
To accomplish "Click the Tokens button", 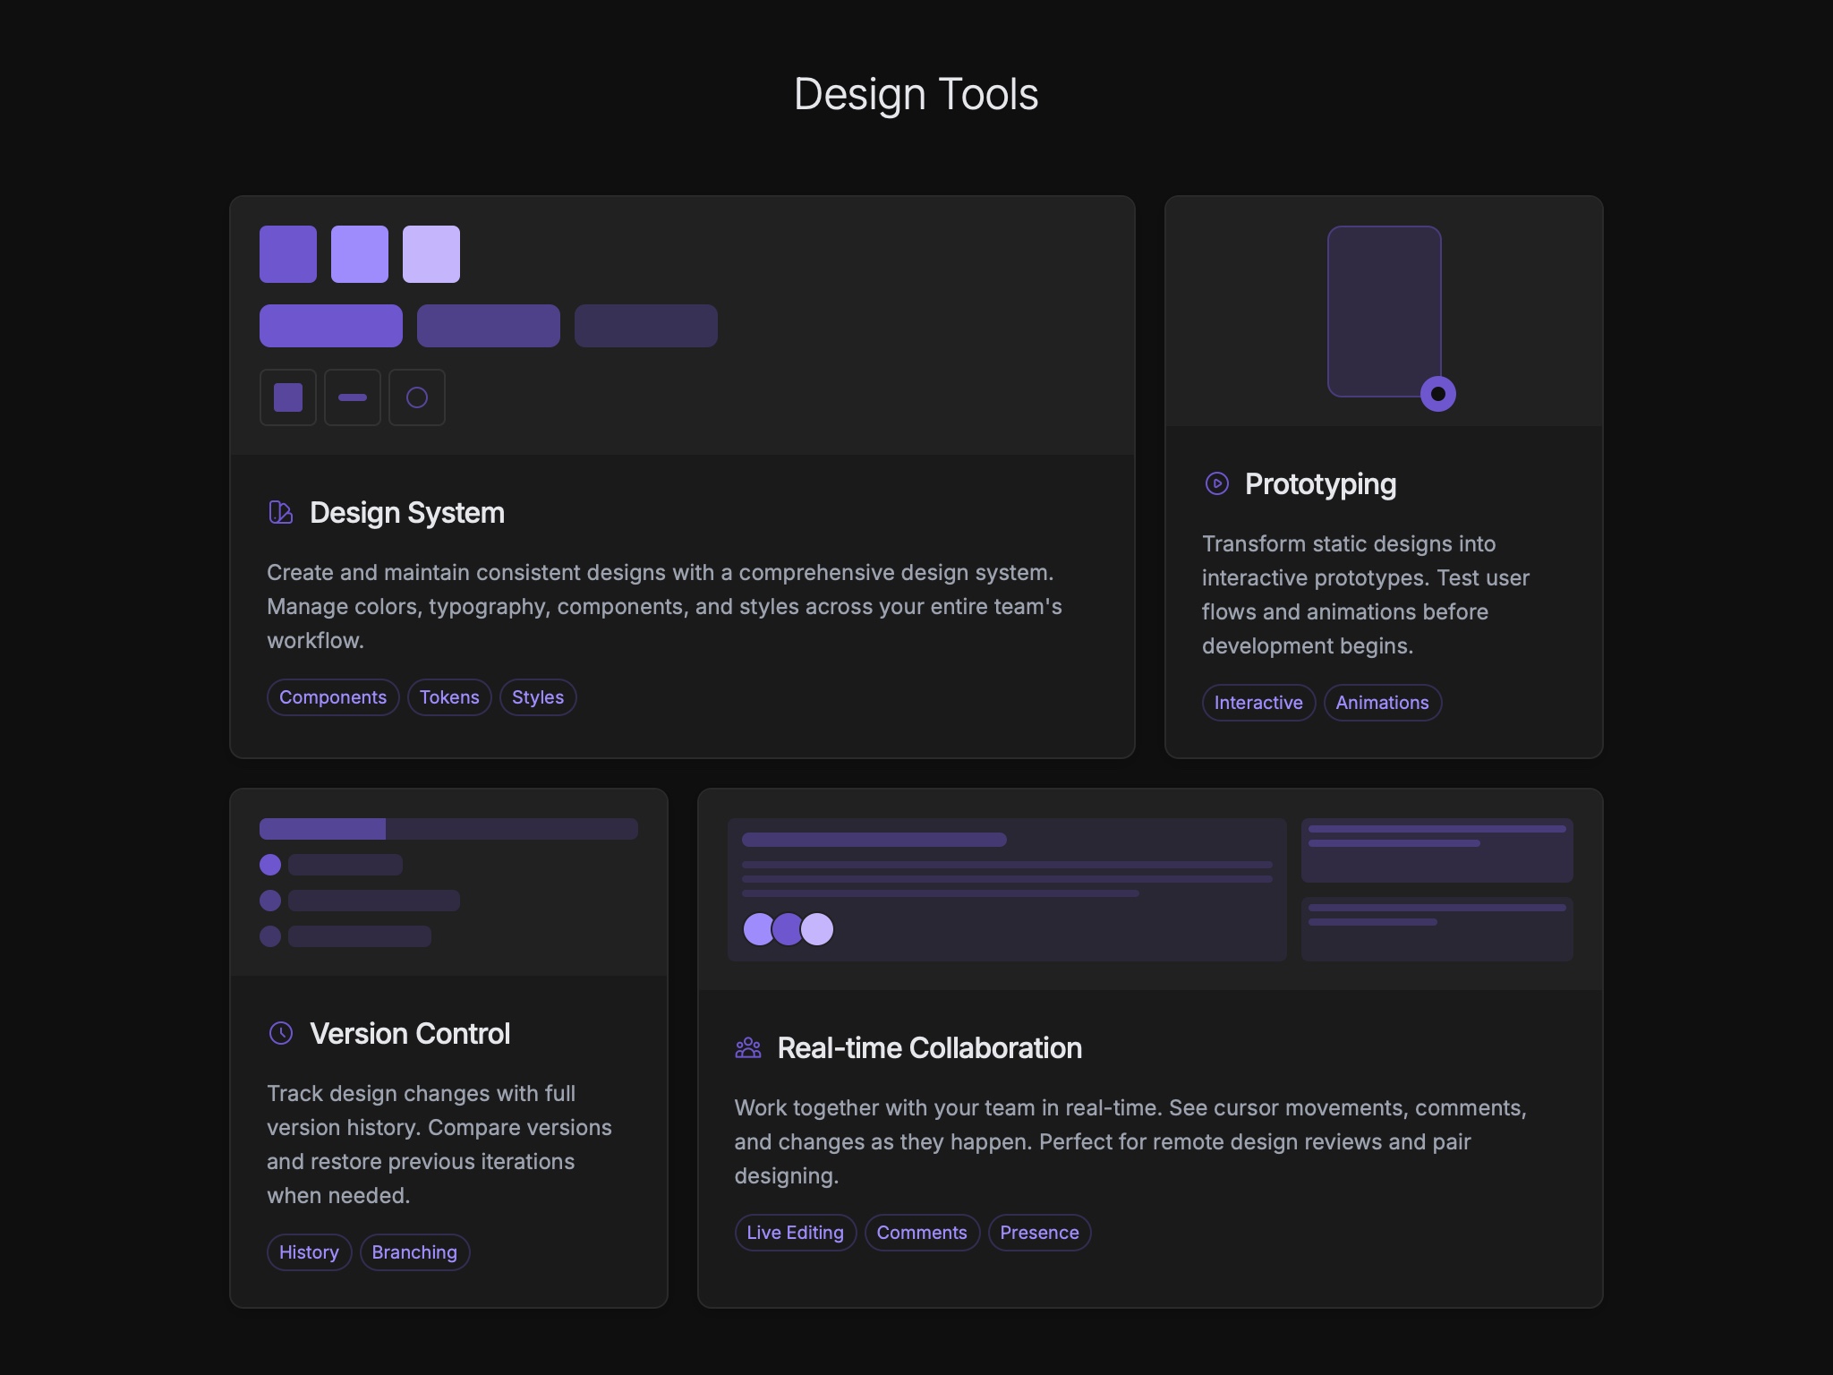I will (x=449, y=696).
